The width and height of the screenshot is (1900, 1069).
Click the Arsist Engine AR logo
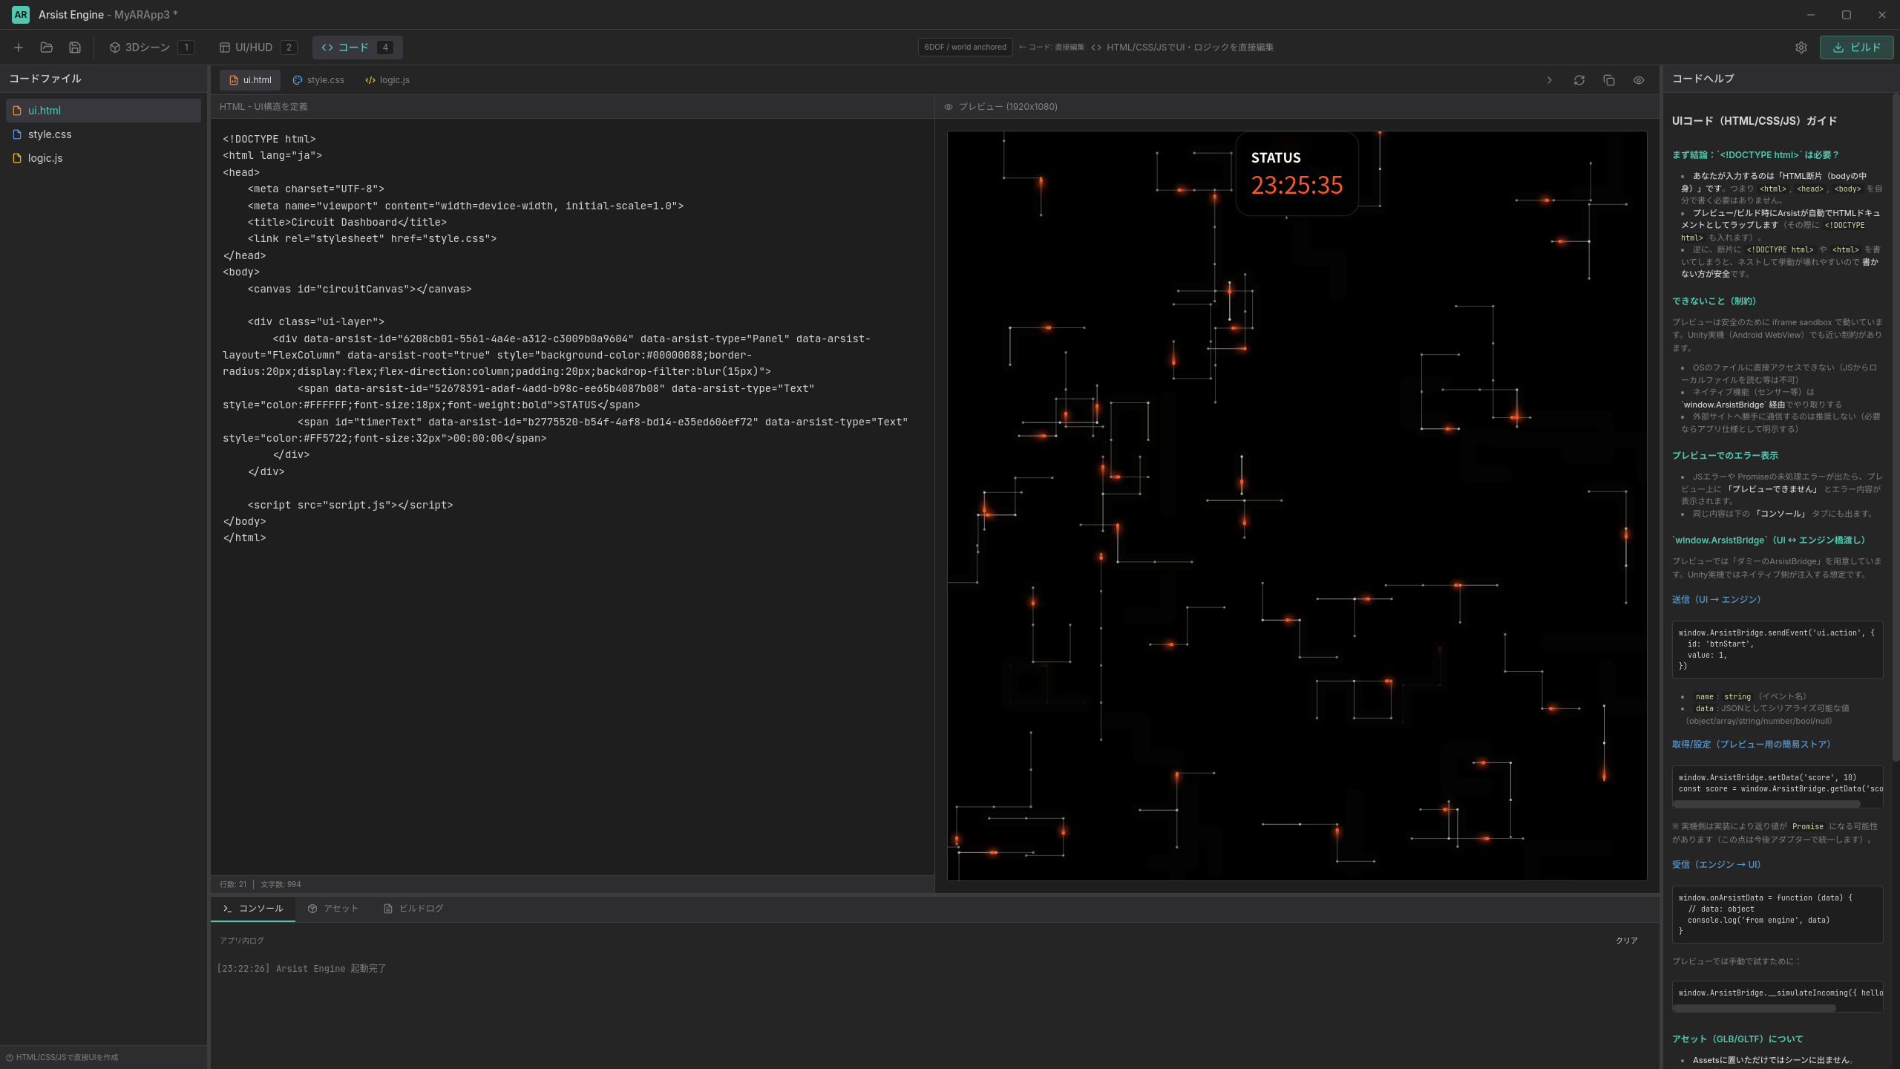[x=21, y=15]
